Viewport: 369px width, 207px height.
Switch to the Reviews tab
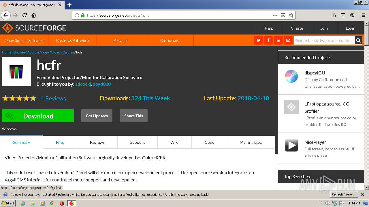coord(97,142)
